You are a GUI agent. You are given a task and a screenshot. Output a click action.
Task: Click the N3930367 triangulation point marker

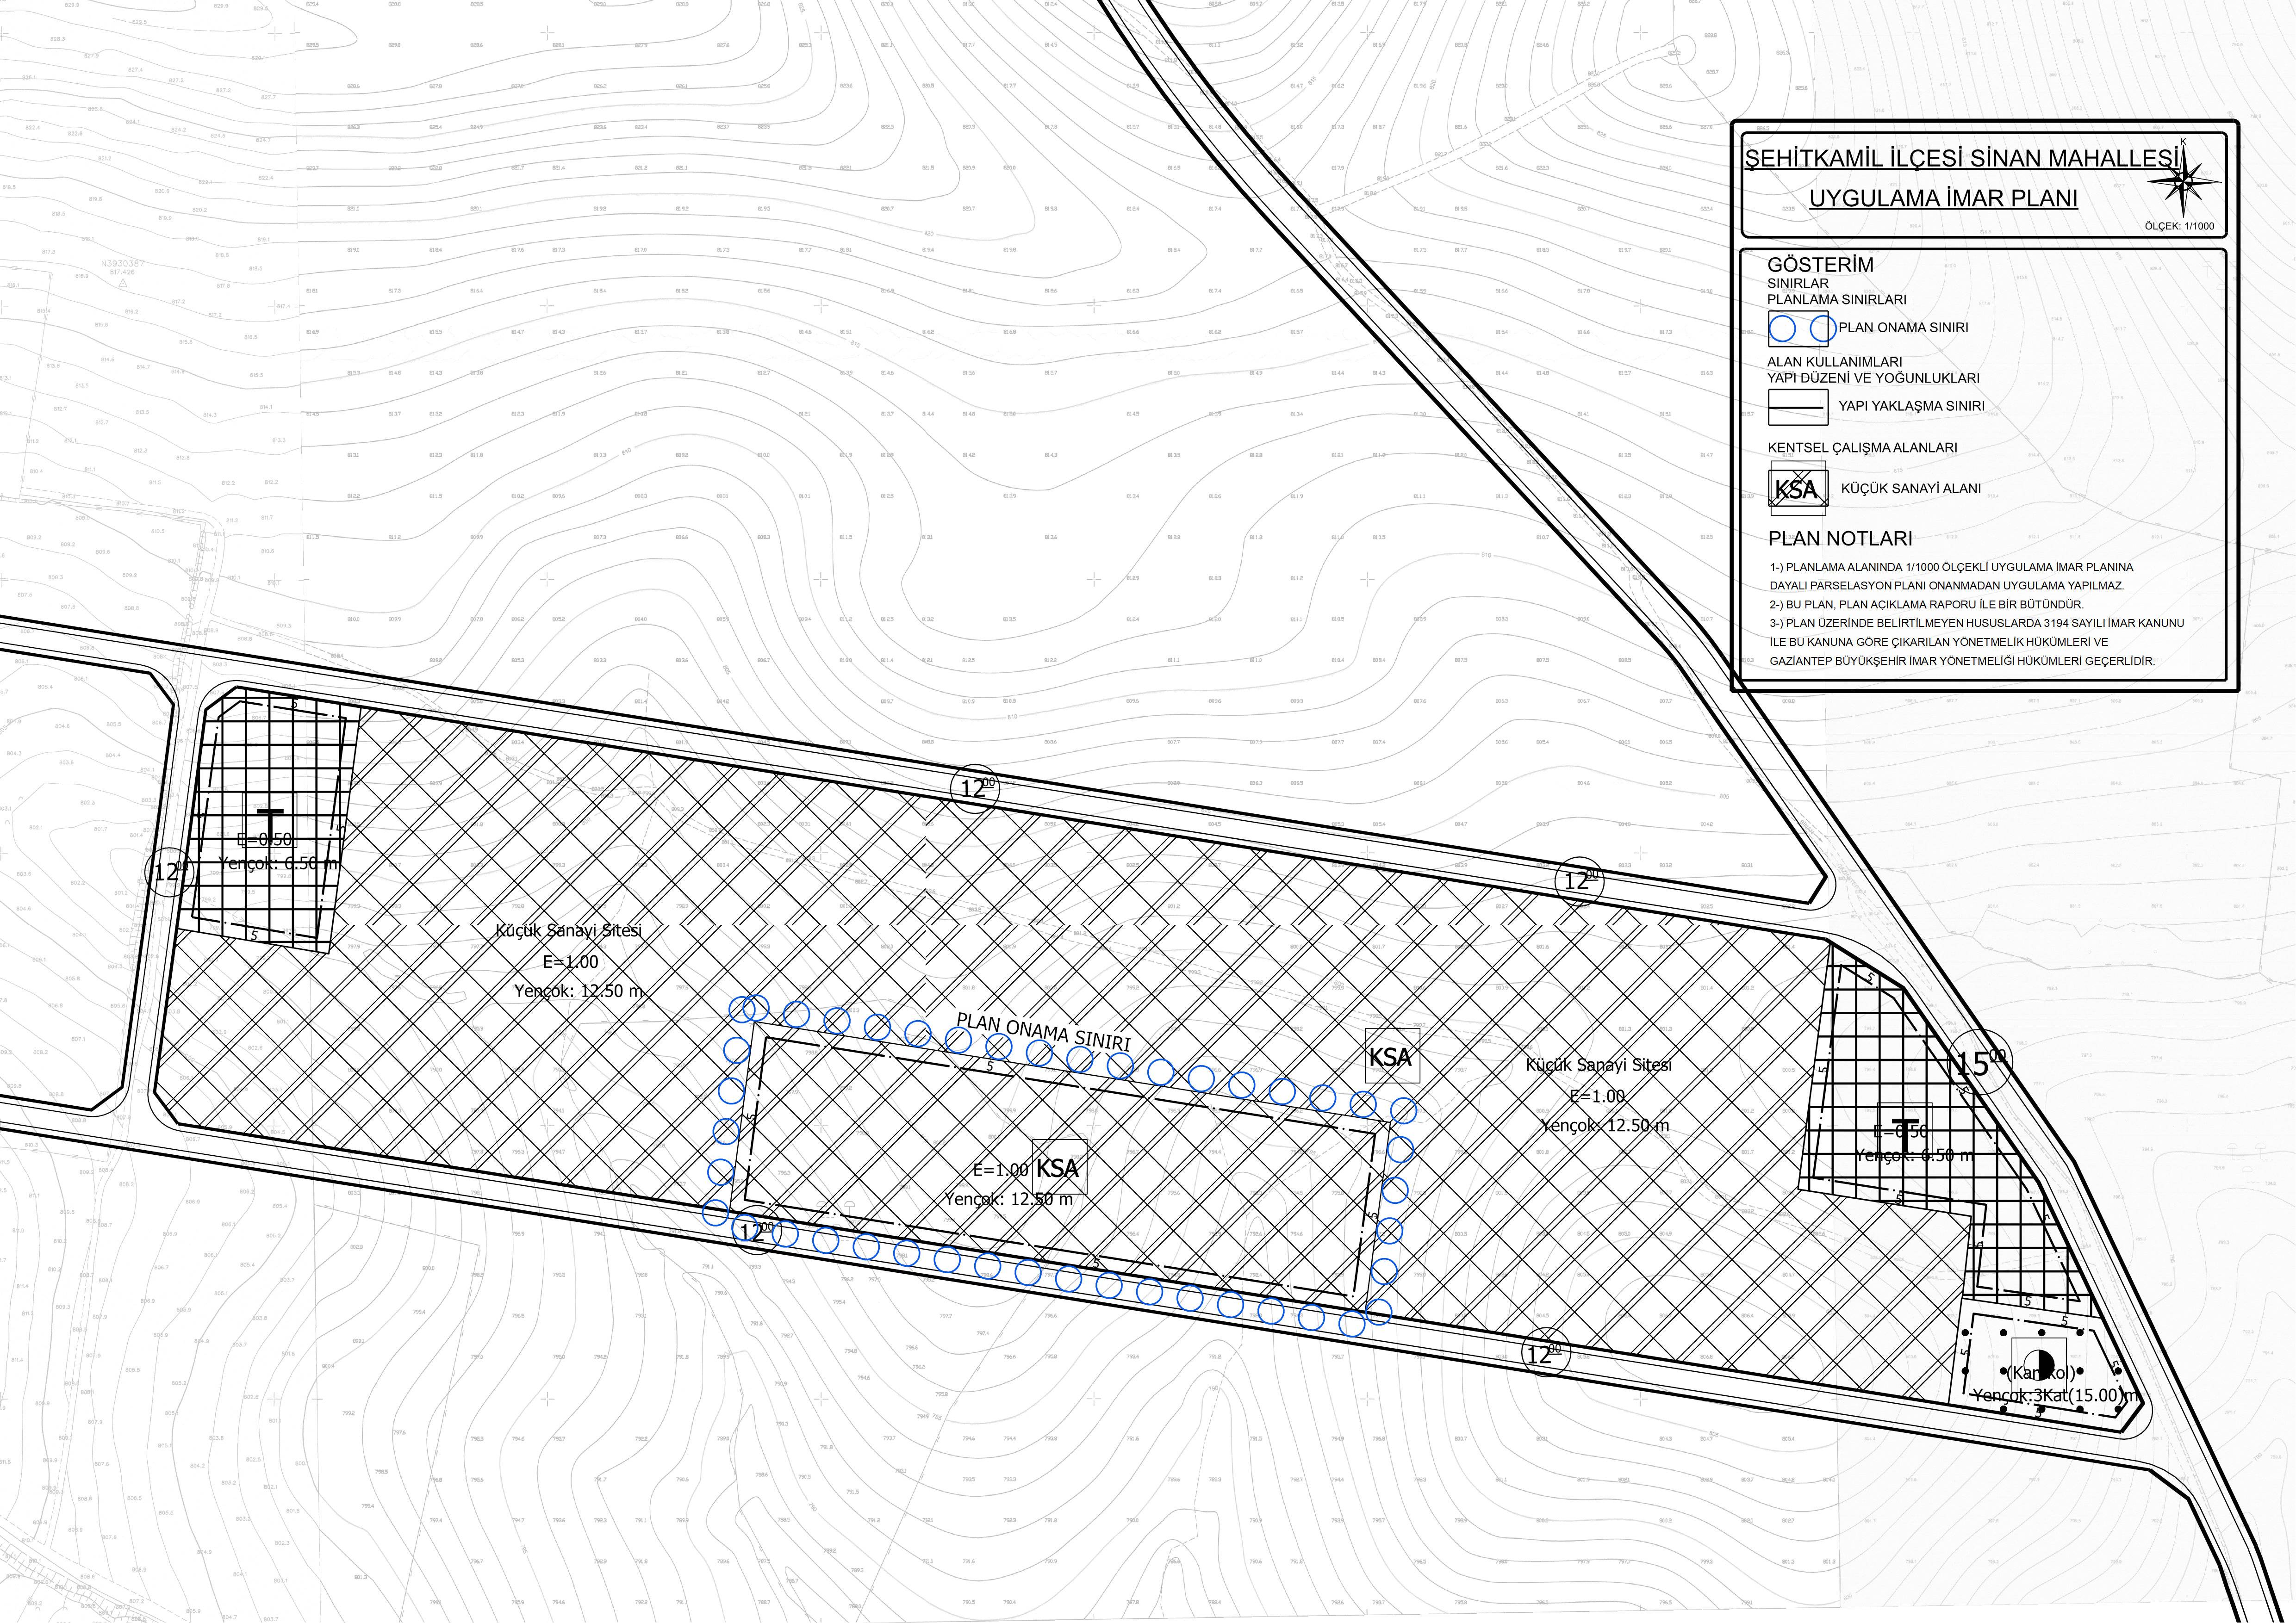click(x=122, y=283)
